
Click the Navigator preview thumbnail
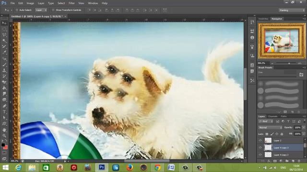282,41
